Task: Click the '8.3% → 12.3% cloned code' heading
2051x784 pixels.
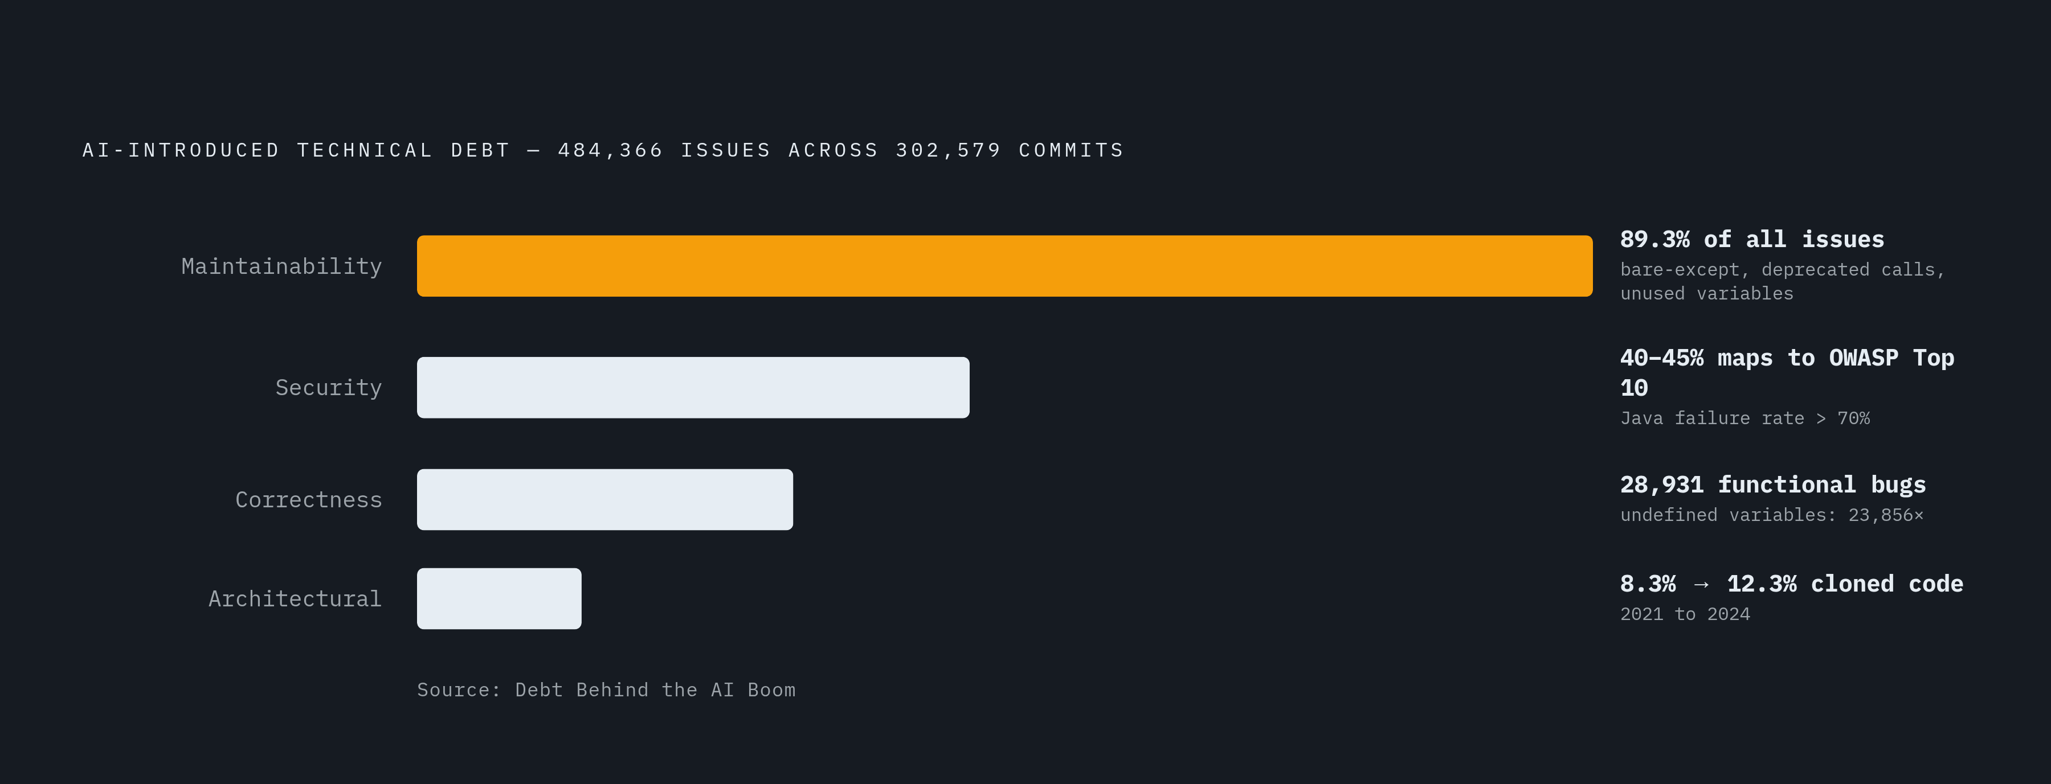Action: coord(1792,584)
